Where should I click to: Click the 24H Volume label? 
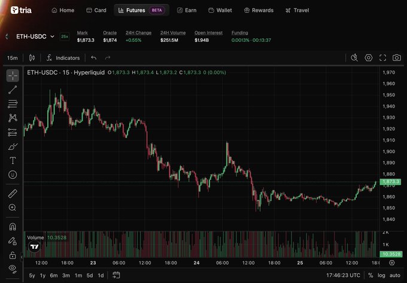click(x=173, y=33)
